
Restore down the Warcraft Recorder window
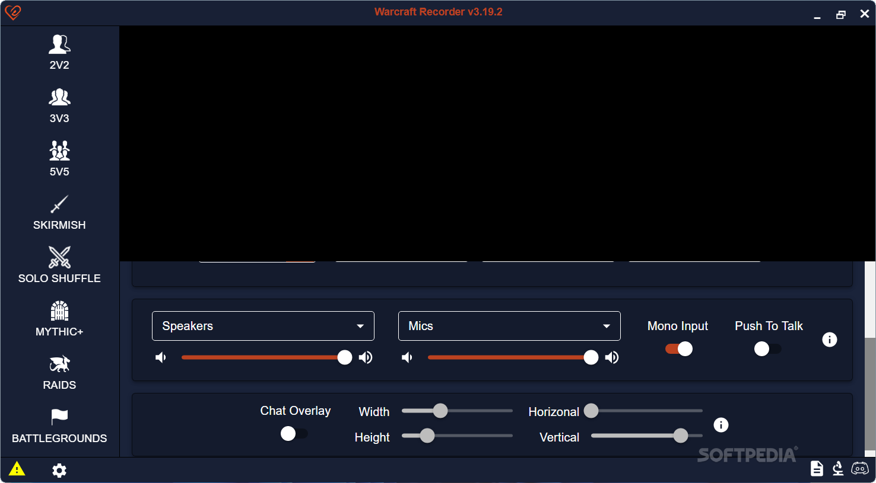coord(841,14)
